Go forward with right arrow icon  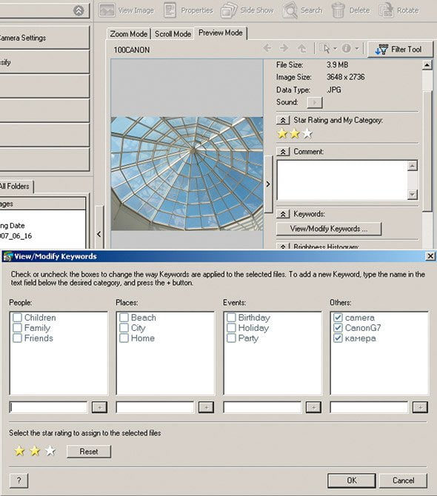tap(284, 48)
